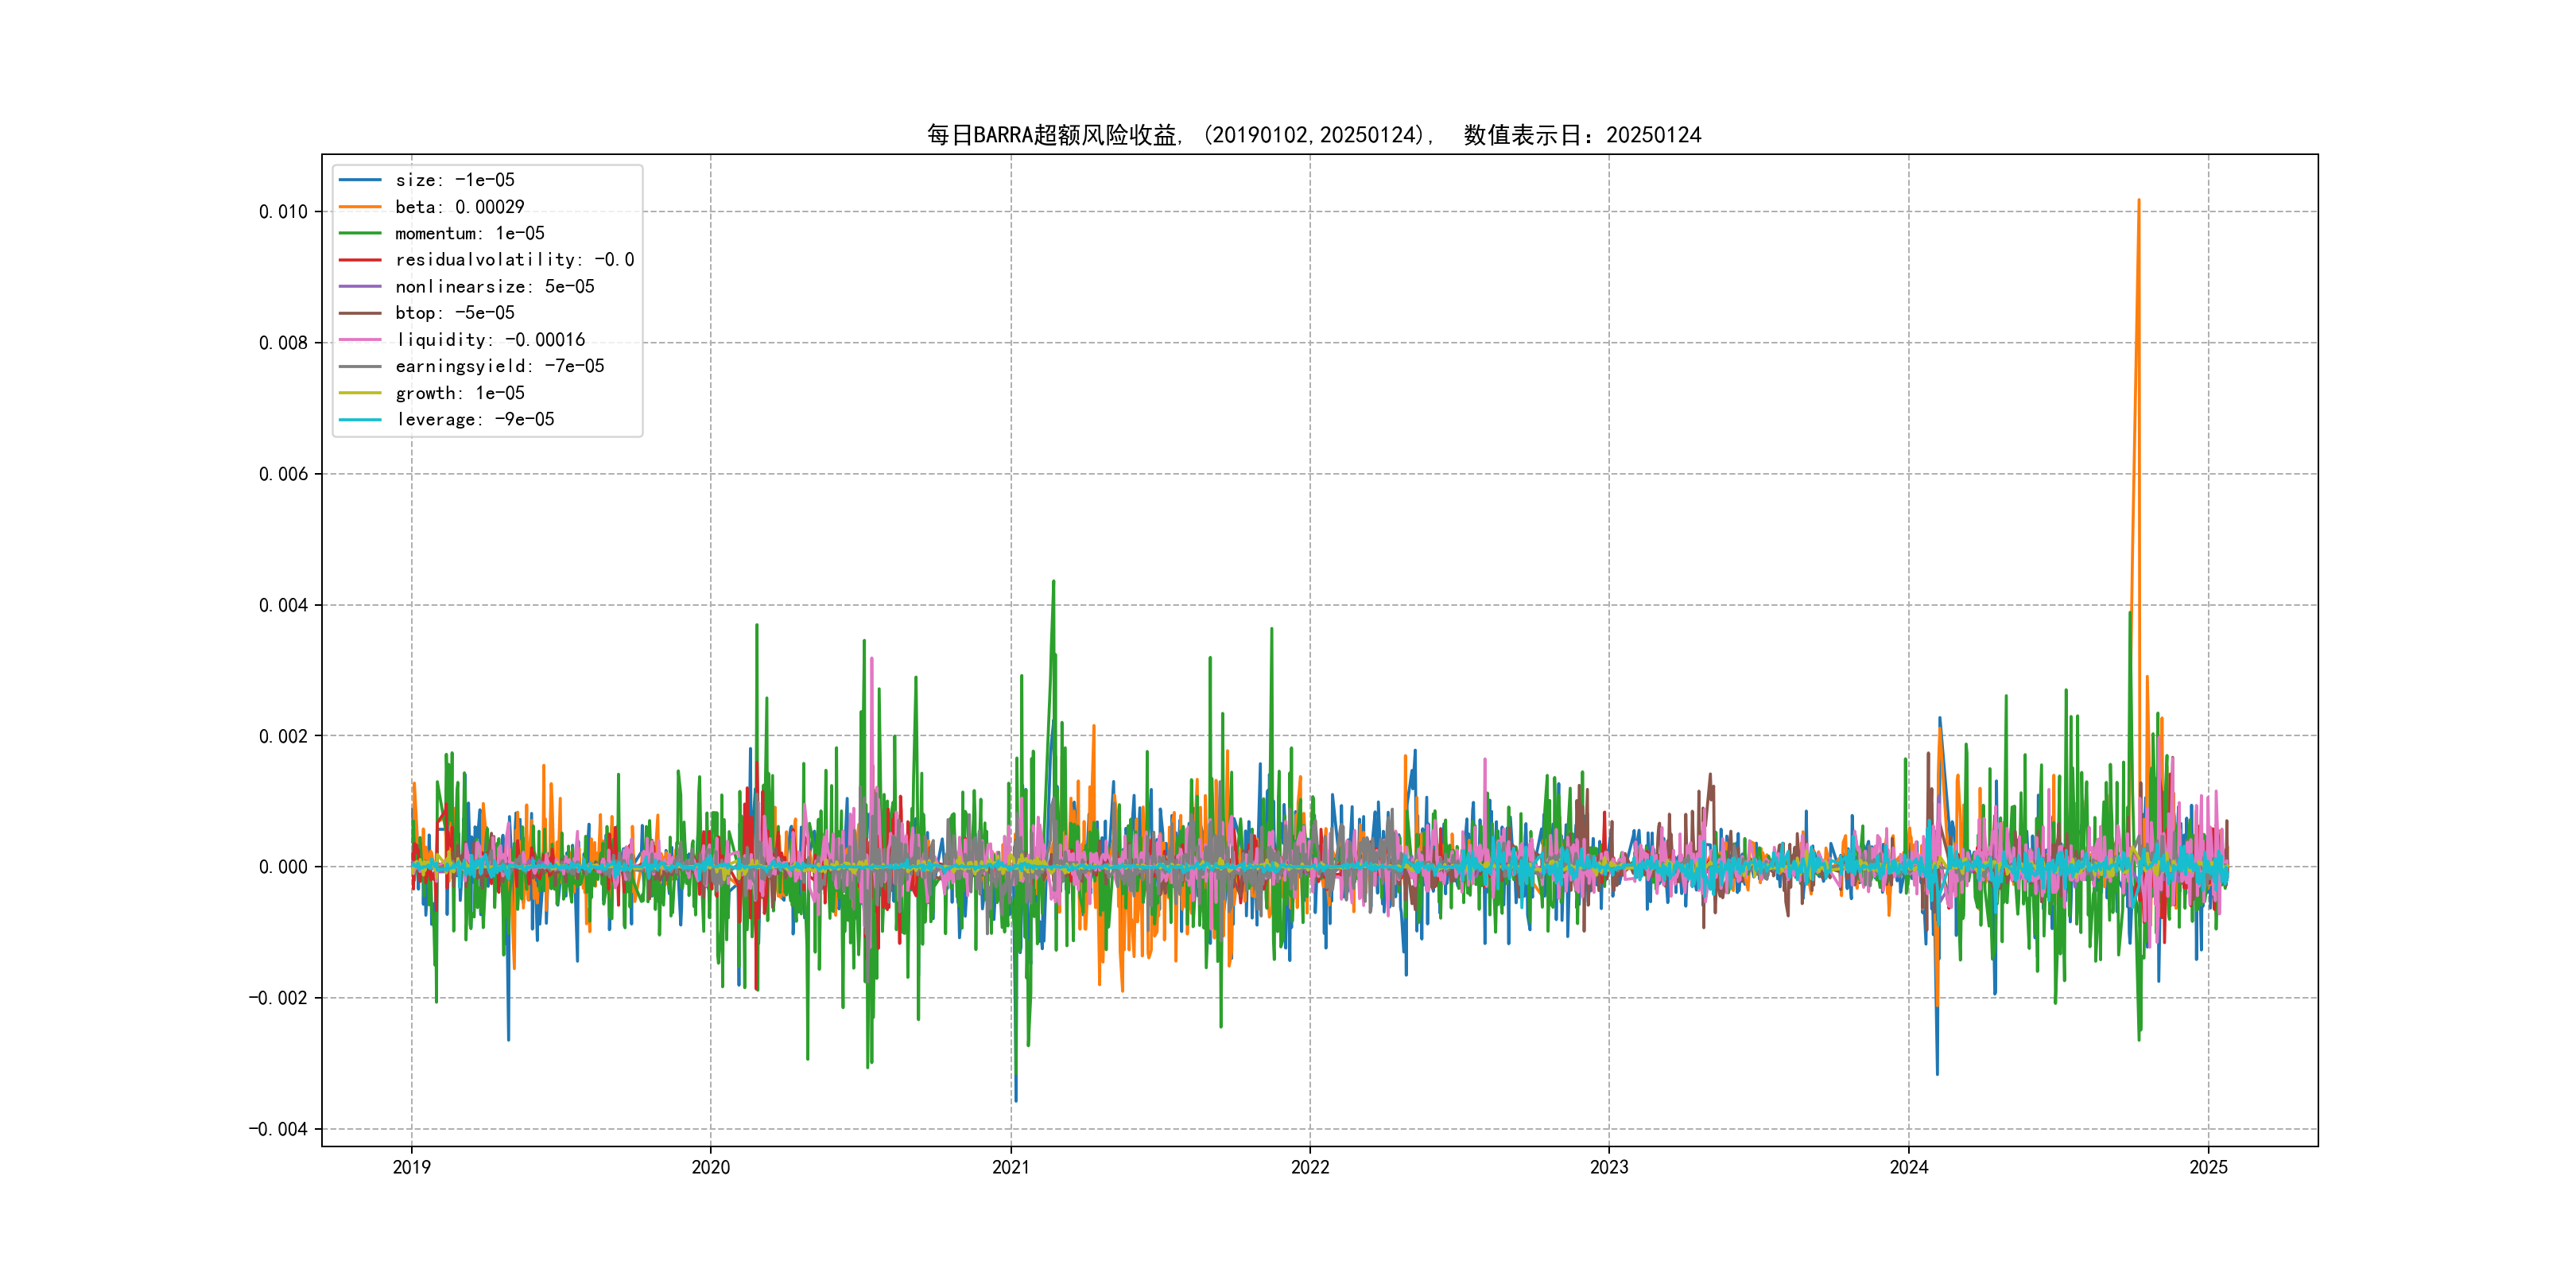The width and height of the screenshot is (2576, 1288).
Task: Click the 2022 x-axis tick label
Action: (x=1310, y=1167)
